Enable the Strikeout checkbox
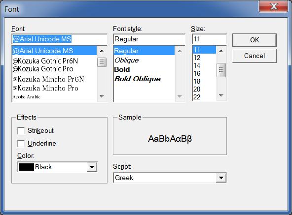 click(x=21, y=130)
